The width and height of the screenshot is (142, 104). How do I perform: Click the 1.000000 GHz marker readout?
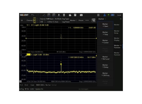(x=78, y=28)
